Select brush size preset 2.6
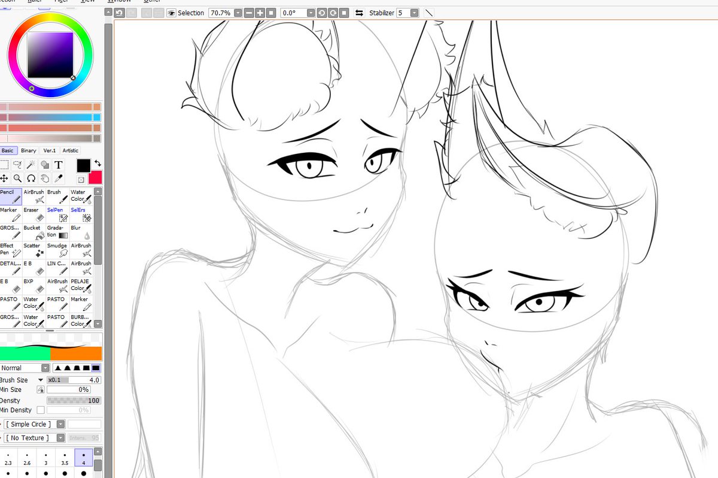Screen dimensions: 718x478 pos(28,458)
